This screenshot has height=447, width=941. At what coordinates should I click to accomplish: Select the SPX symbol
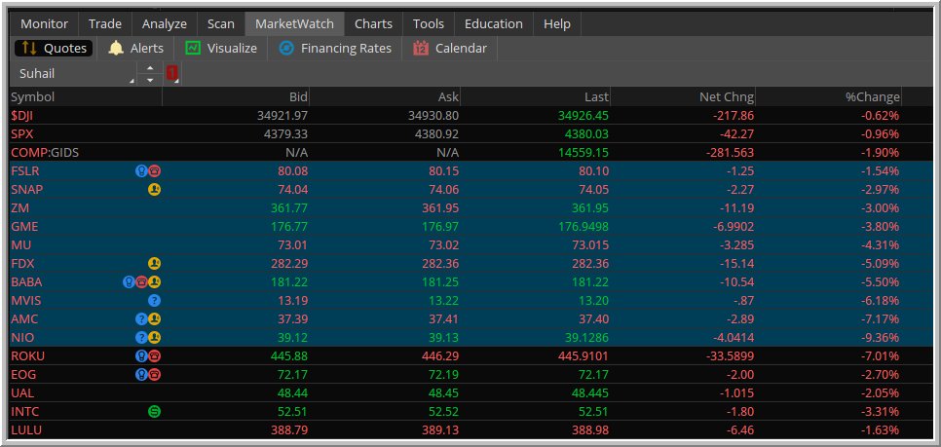pos(21,134)
